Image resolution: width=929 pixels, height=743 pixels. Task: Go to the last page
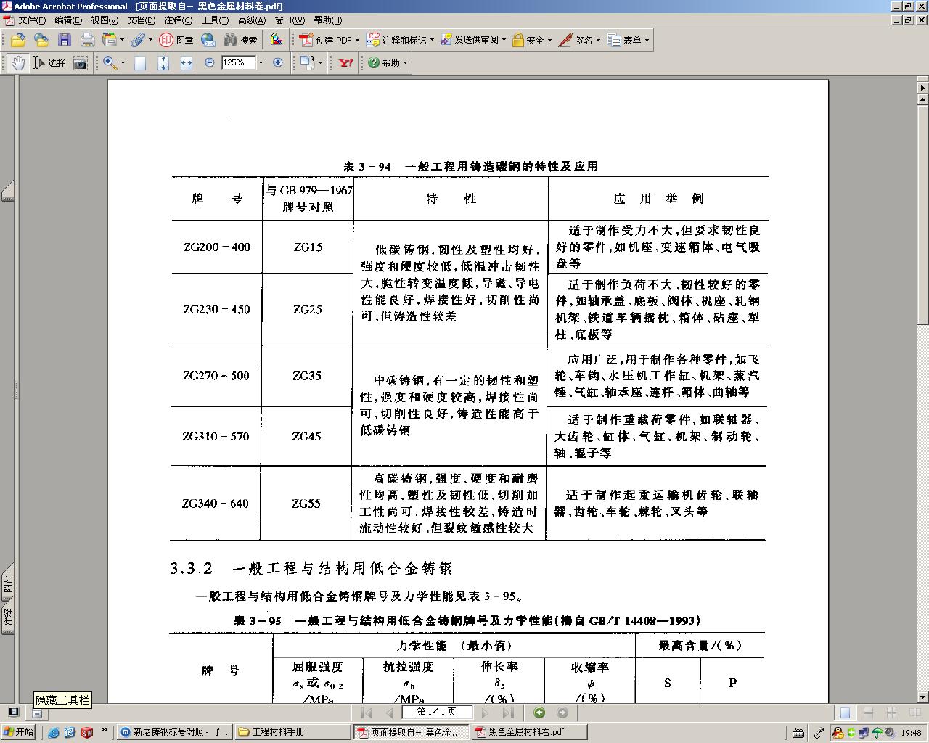pos(508,713)
